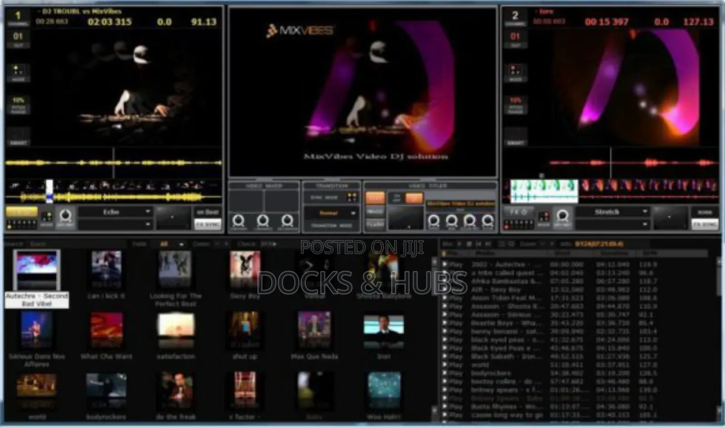
Task: Click the stop icon in the mix toolbar
Action: [x=469, y=244]
